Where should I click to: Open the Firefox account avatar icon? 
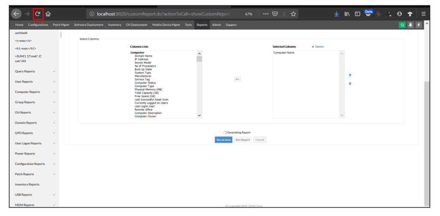[x=399, y=14]
